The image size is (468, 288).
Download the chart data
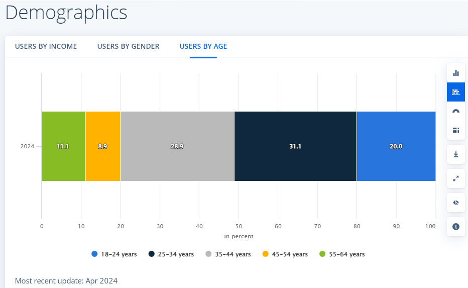click(x=456, y=154)
